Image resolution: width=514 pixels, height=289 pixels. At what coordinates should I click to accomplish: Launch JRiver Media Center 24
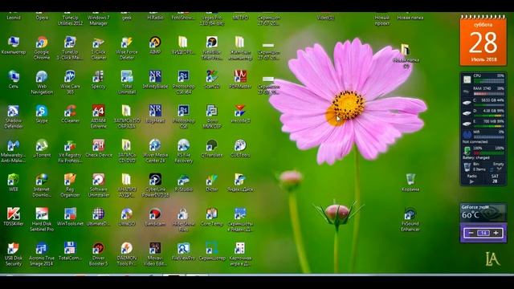coord(155,151)
